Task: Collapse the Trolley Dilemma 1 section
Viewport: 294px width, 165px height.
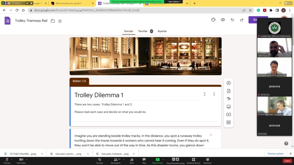Action: click(205, 94)
